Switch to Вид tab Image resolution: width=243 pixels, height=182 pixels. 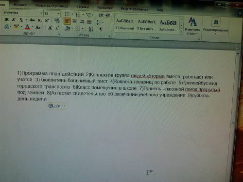[x=159, y=10]
